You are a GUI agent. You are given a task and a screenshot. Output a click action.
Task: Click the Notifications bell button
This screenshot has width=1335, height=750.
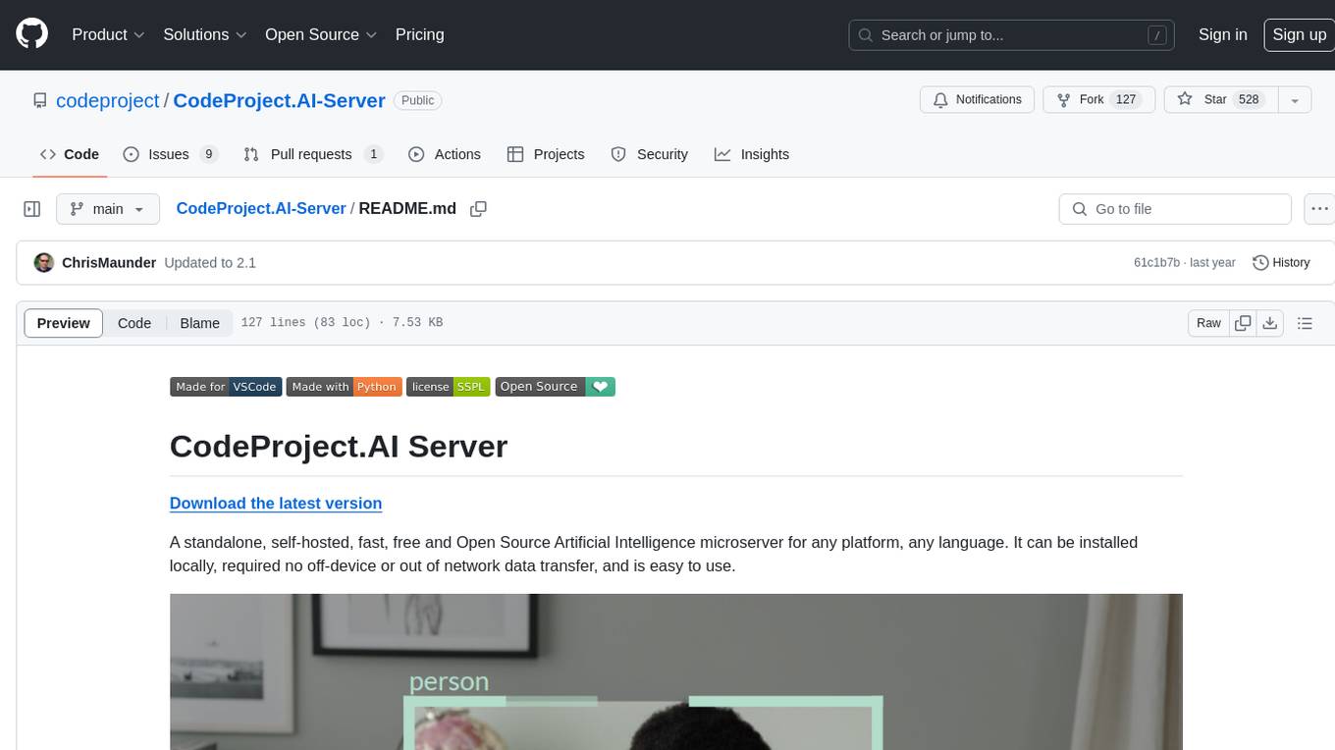point(977,100)
